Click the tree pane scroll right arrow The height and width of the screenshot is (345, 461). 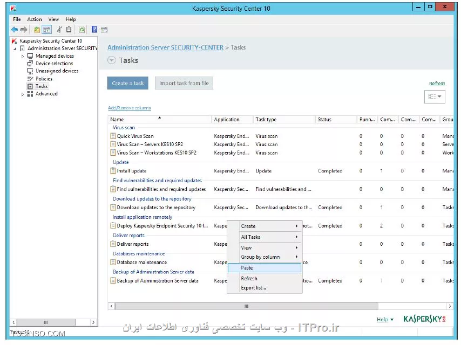93,322
